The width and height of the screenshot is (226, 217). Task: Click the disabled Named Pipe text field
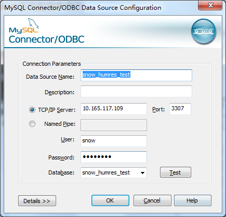pos(114,125)
